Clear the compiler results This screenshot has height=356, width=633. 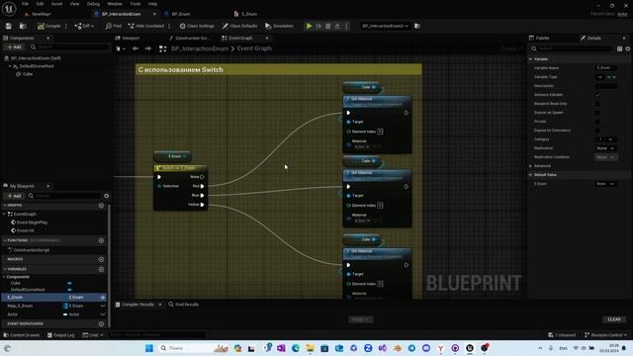tap(614, 319)
